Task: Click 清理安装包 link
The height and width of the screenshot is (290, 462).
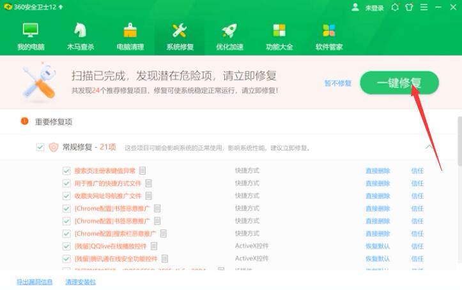Action: (x=81, y=282)
